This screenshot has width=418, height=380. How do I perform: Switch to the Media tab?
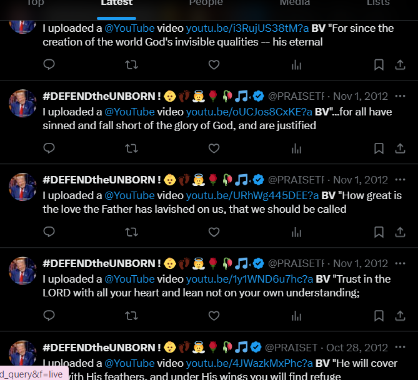point(295,2)
